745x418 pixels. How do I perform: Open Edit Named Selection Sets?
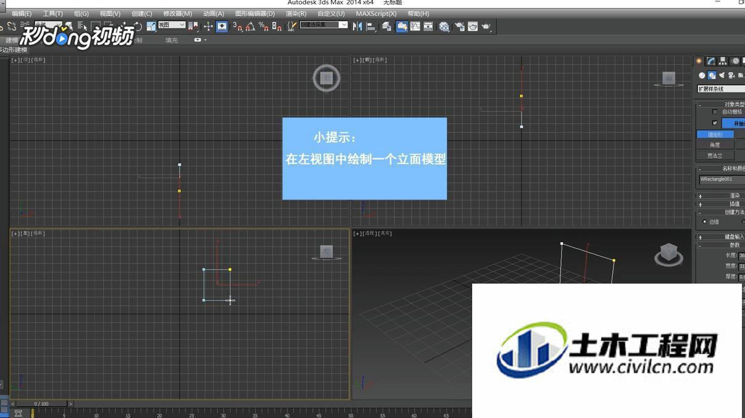coord(292,27)
